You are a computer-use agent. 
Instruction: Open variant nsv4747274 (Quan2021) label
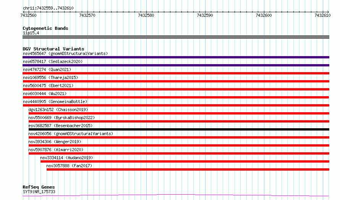(x=47, y=69)
